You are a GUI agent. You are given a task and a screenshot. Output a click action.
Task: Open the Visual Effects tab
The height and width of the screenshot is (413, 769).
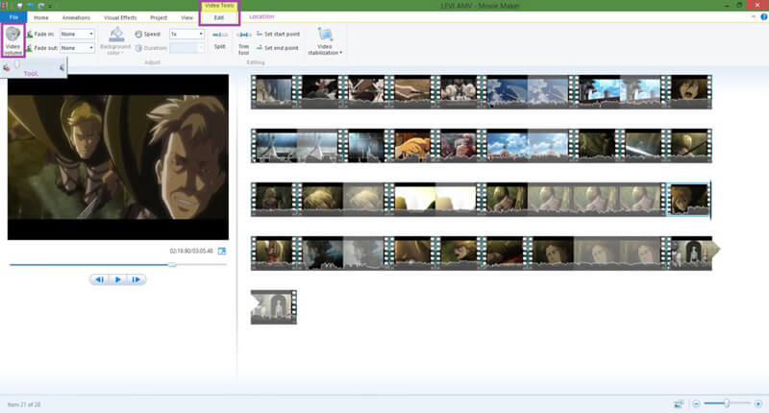click(120, 17)
